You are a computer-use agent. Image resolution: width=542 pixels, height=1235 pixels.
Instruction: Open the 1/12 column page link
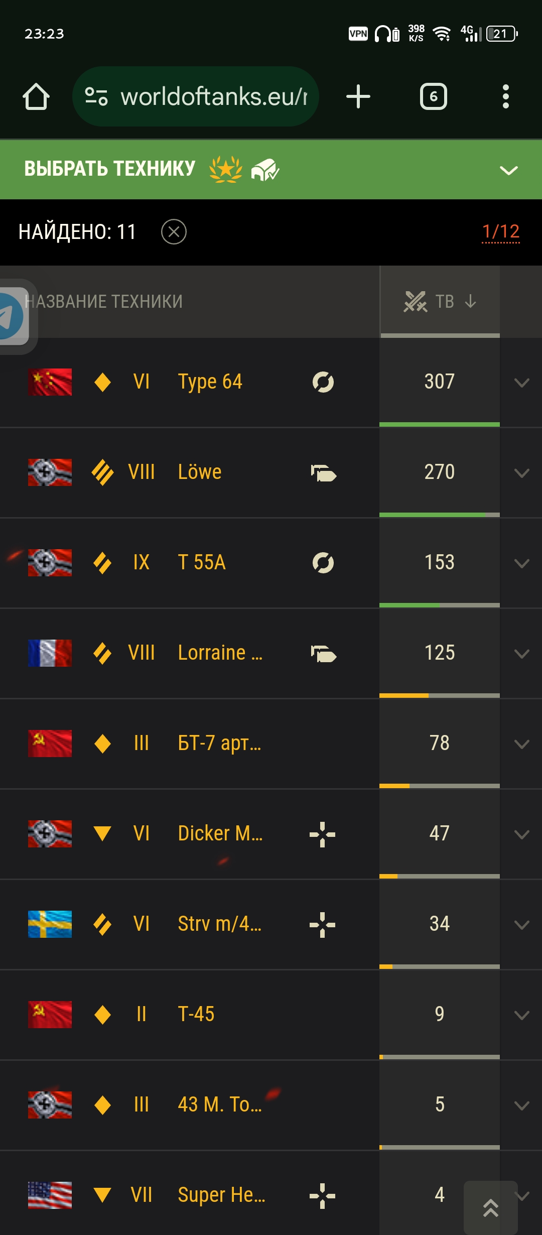coord(501,231)
